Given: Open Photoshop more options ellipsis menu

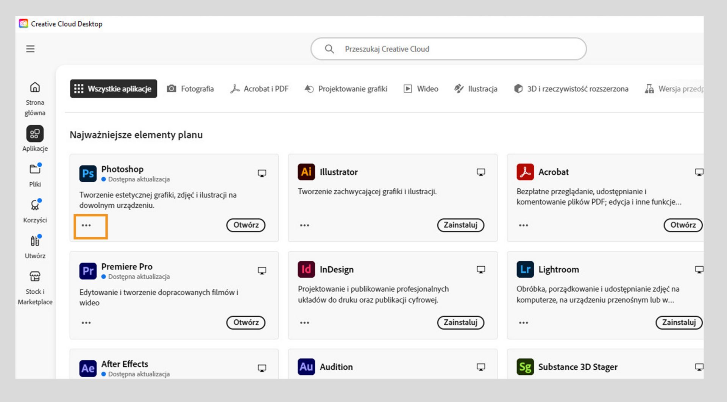Looking at the screenshot, I should tap(86, 225).
